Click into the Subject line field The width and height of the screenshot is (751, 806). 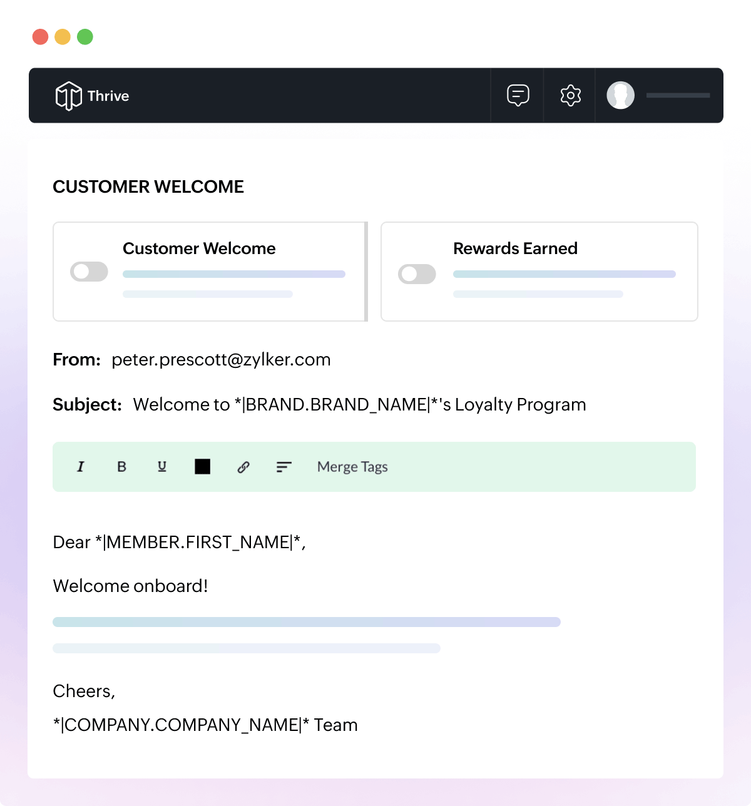click(359, 404)
